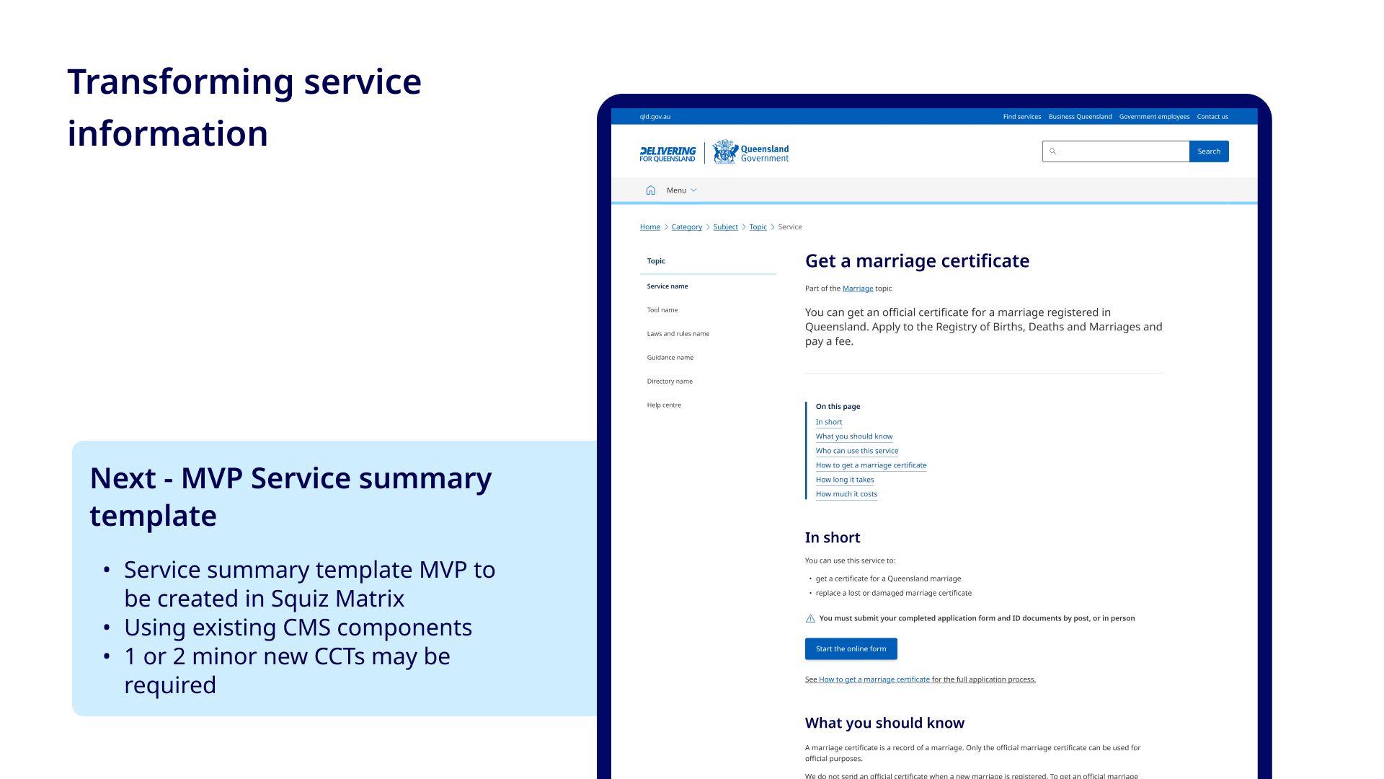The height and width of the screenshot is (779, 1384).
Task: Jump to Who can use this service
Action: [856, 451]
